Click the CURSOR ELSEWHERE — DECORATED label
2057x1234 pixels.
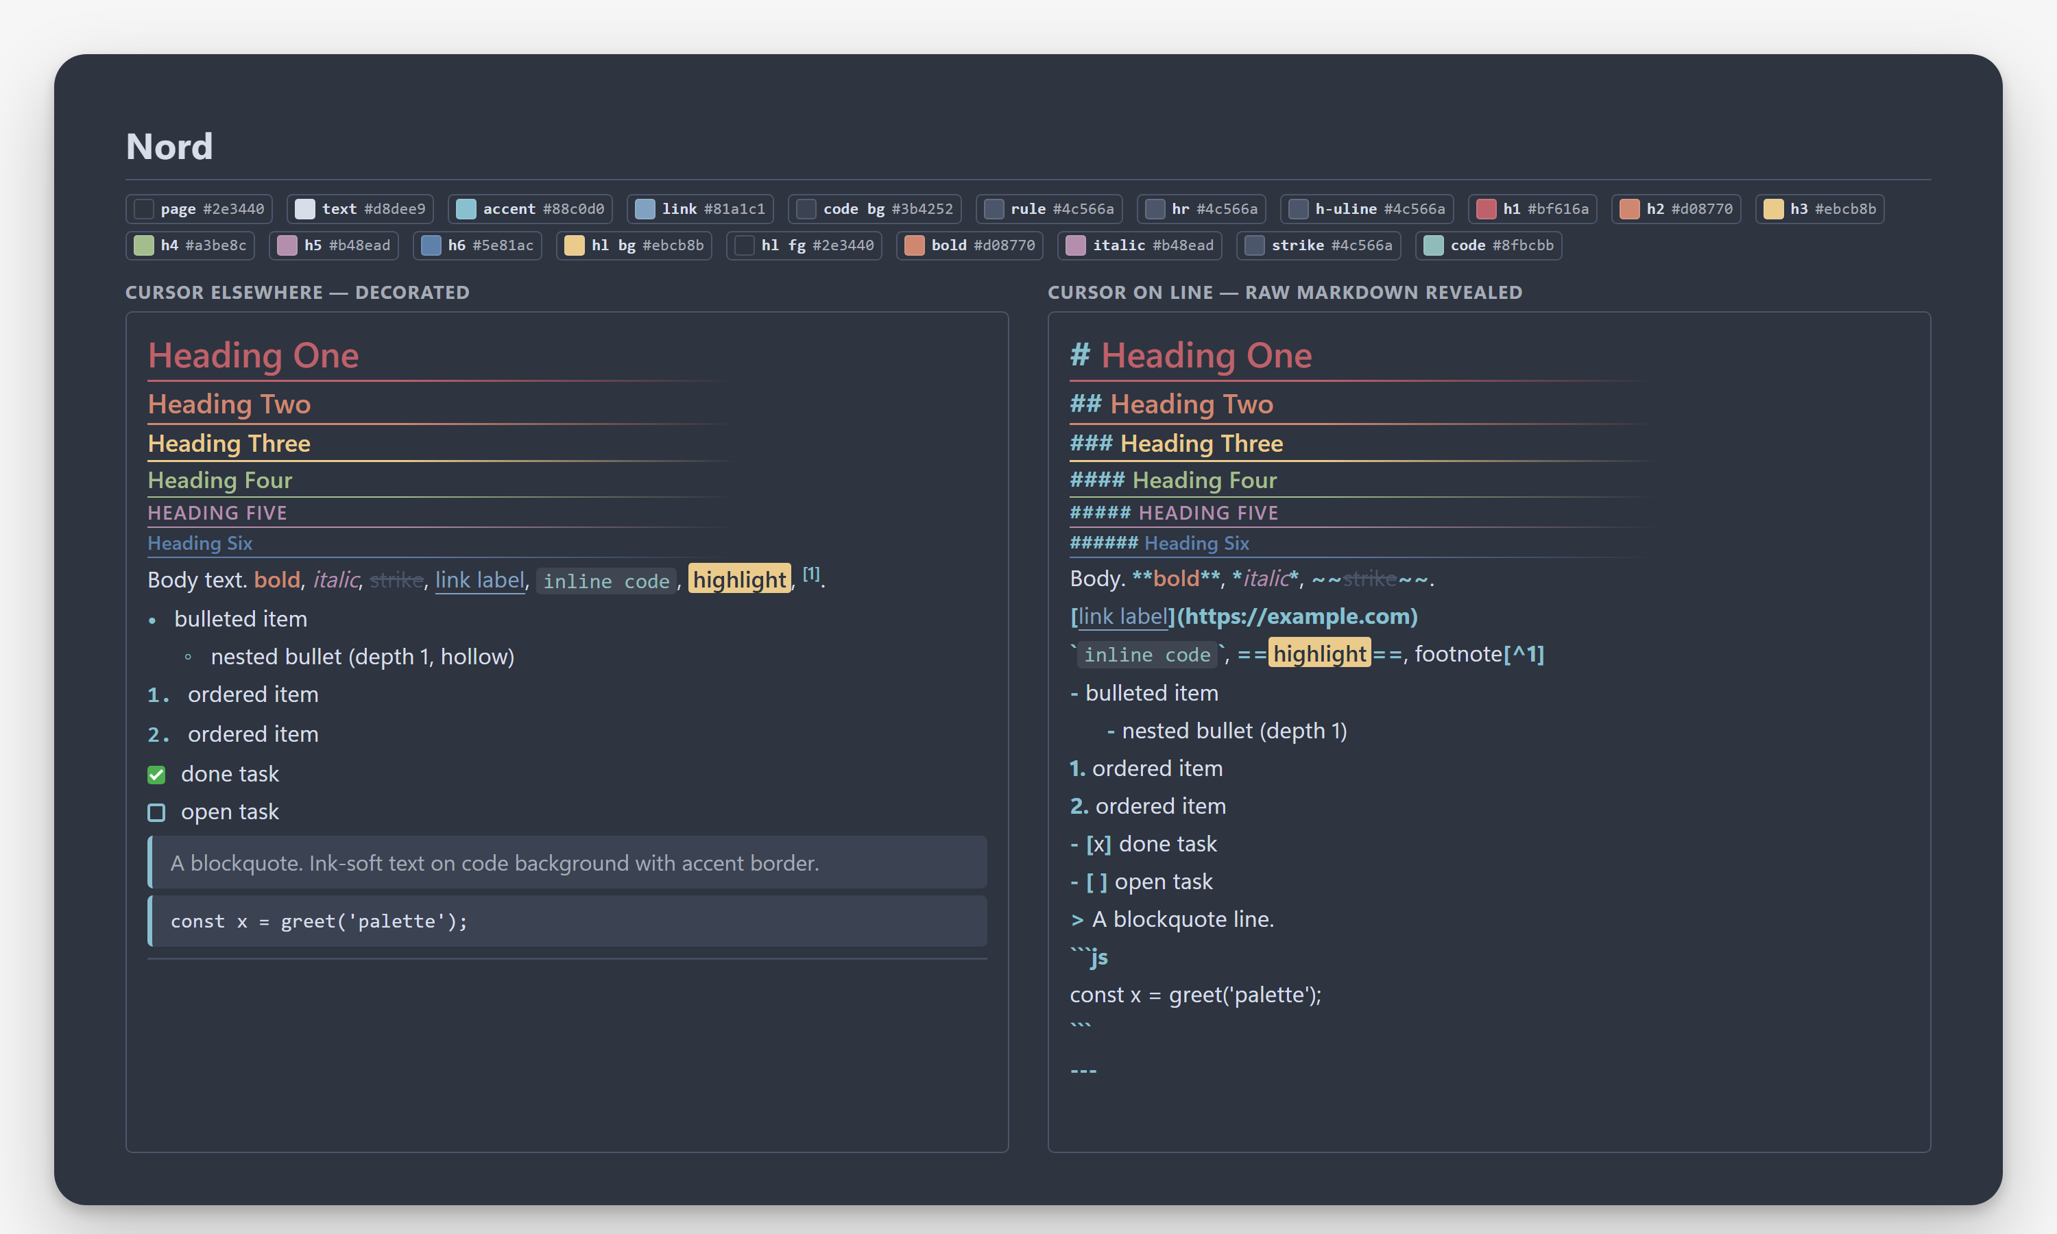[298, 293]
